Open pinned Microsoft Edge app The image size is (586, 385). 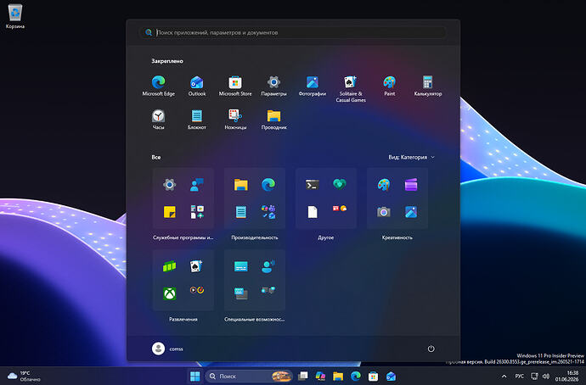(x=159, y=86)
